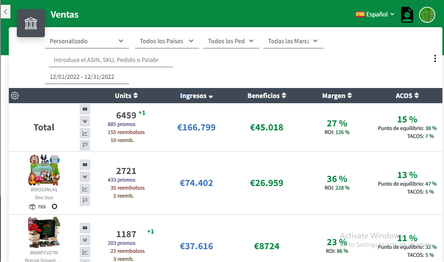This screenshot has height=262, width=444.
Task: Click 22 reembolsos value
Action: [x=127, y=251]
